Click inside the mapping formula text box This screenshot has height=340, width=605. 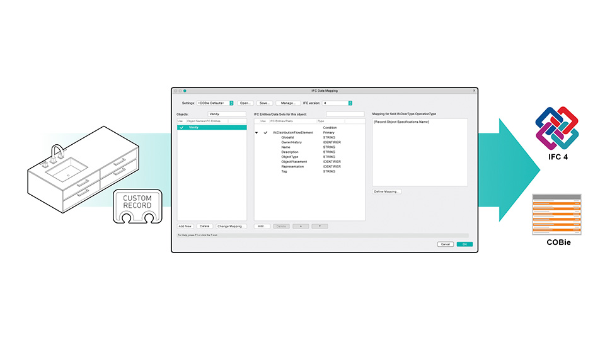pyautogui.click(x=420, y=152)
